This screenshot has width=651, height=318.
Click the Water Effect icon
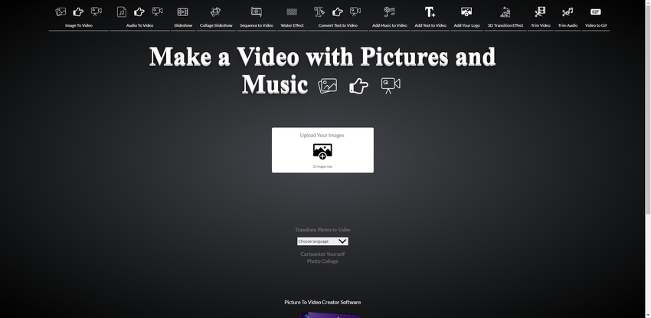pos(292,11)
